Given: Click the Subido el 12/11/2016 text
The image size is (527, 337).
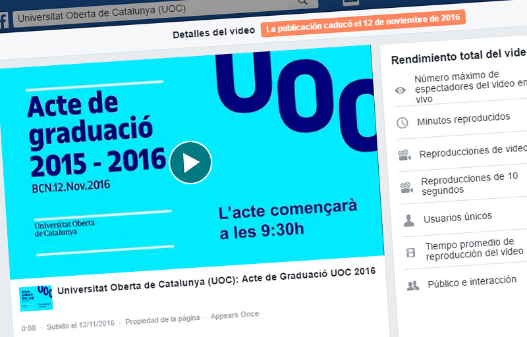Looking at the screenshot, I should click(80, 324).
